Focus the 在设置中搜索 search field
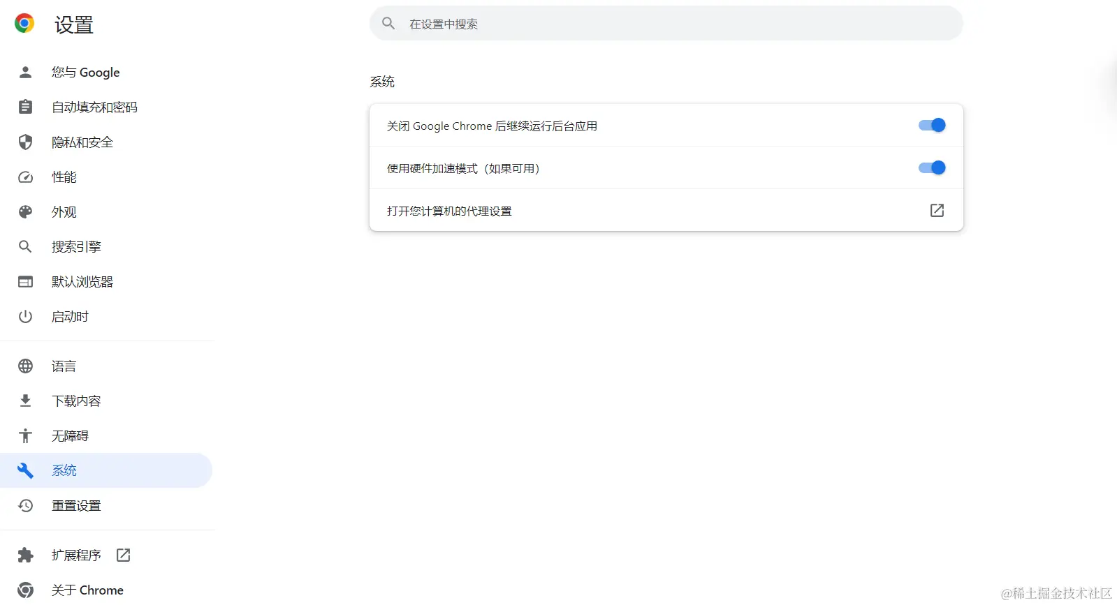The width and height of the screenshot is (1117, 605). [666, 23]
